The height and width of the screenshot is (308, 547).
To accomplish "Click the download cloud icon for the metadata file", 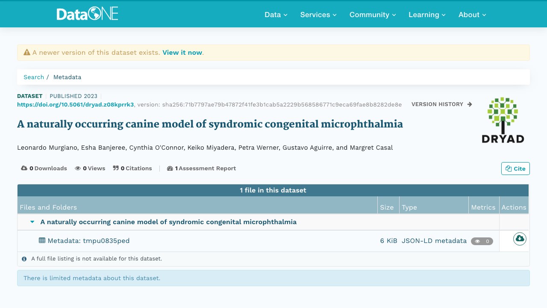I will [x=520, y=239].
